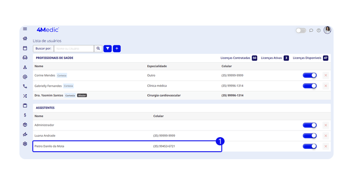The width and height of the screenshot is (353, 185).
Task: Switch the header toggle on
Action: point(301,30)
